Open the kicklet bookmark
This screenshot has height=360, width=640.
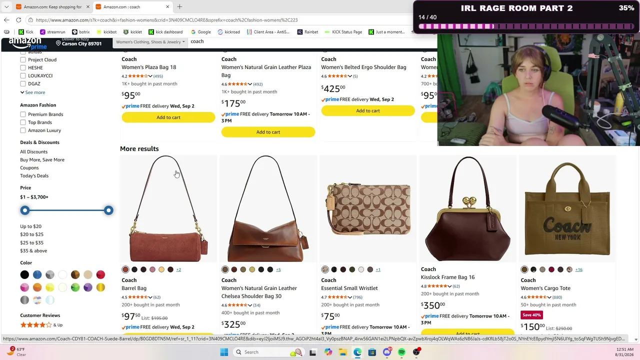pos(132,32)
